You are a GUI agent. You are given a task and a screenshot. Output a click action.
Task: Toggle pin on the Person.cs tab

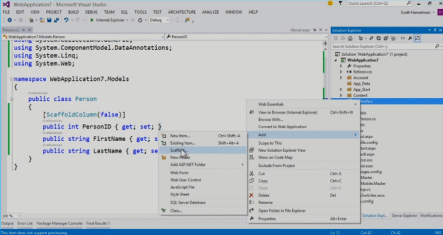tap(24, 30)
